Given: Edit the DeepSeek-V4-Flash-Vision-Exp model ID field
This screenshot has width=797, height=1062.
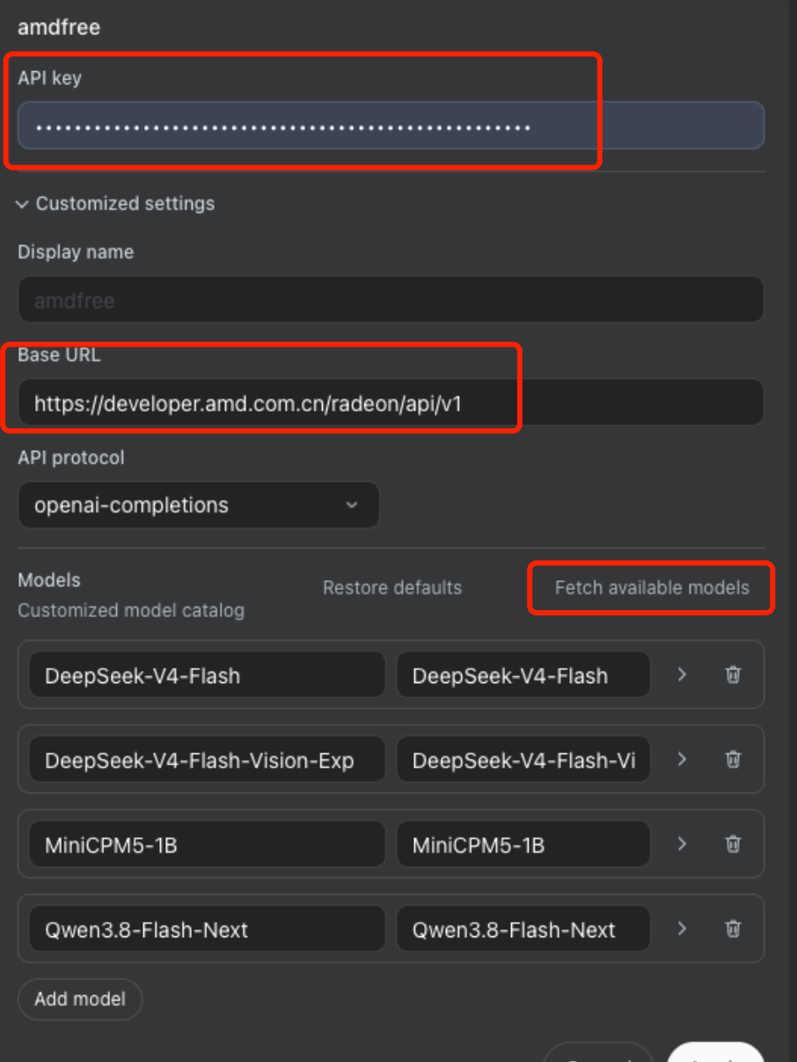Looking at the screenshot, I should click(x=207, y=760).
